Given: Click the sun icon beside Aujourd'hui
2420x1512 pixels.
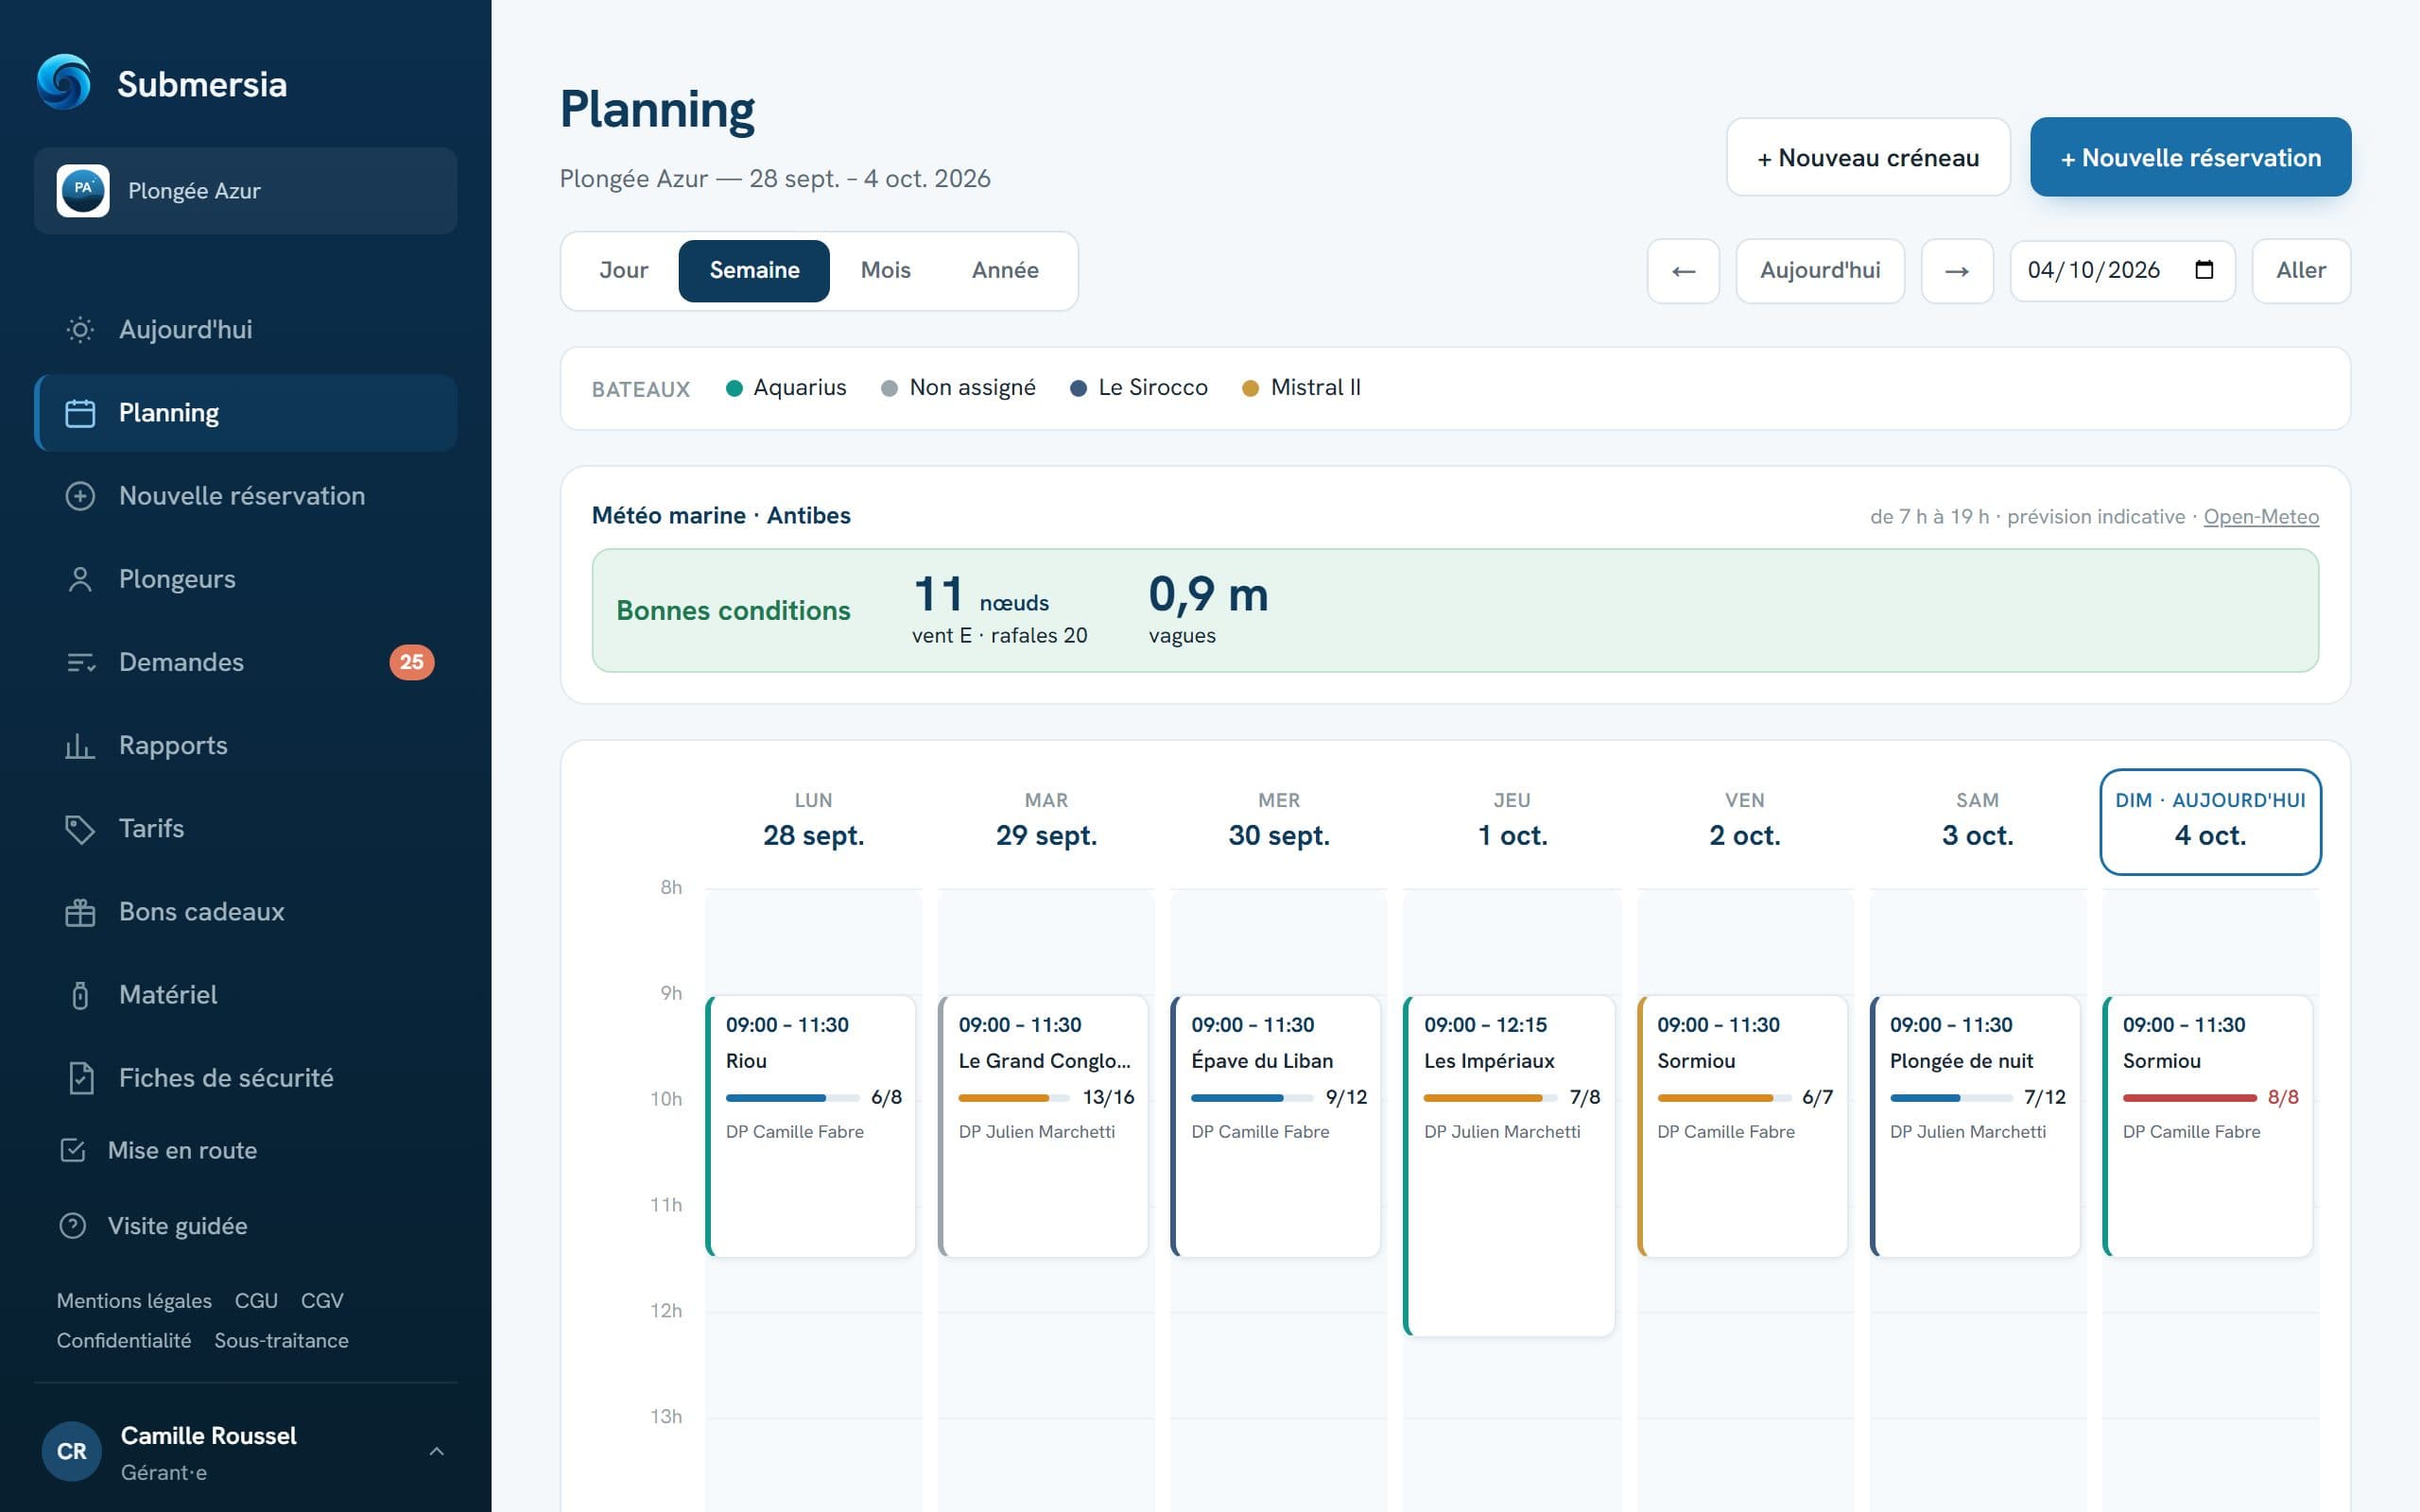Looking at the screenshot, I should coord(80,330).
